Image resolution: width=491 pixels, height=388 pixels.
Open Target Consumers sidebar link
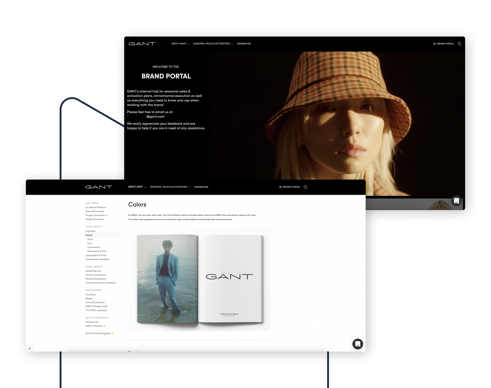(x=95, y=215)
